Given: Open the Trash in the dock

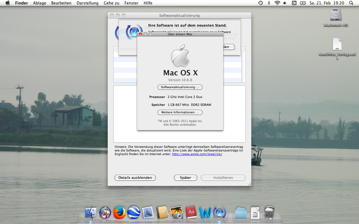Looking at the screenshot, I should point(269,213).
